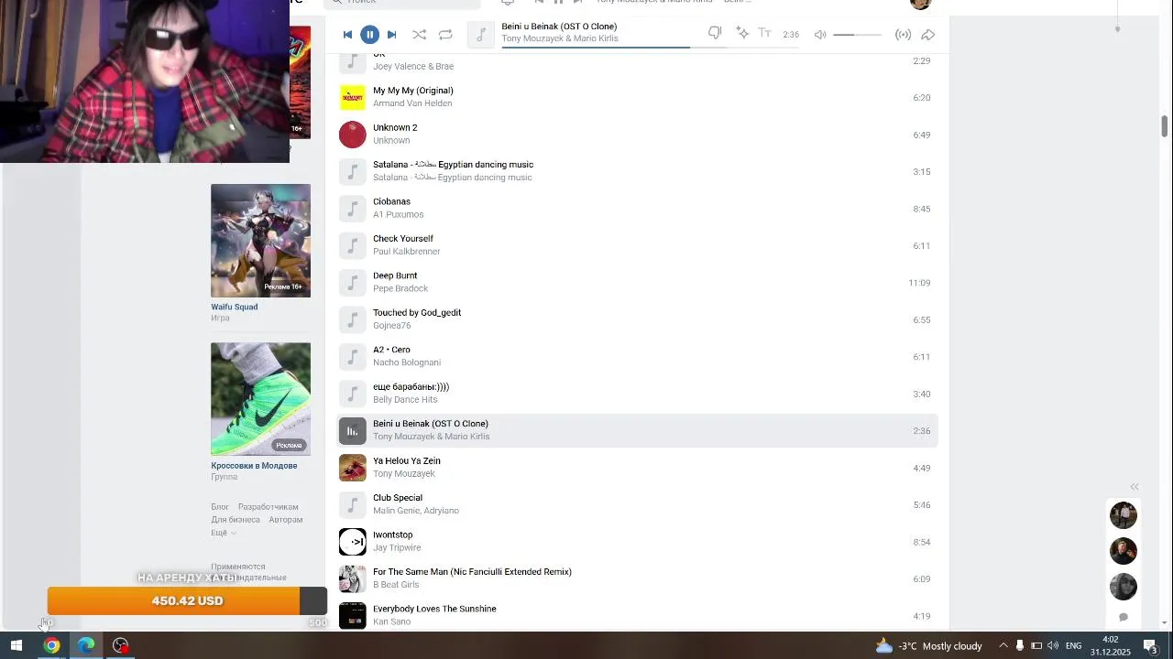Open artist Malin Genie, Adryiano
Image resolution: width=1173 pixels, height=659 pixels.
click(x=416, y=511)
